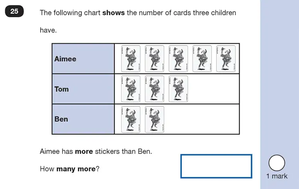Click the Tom row label

[61, 89]
